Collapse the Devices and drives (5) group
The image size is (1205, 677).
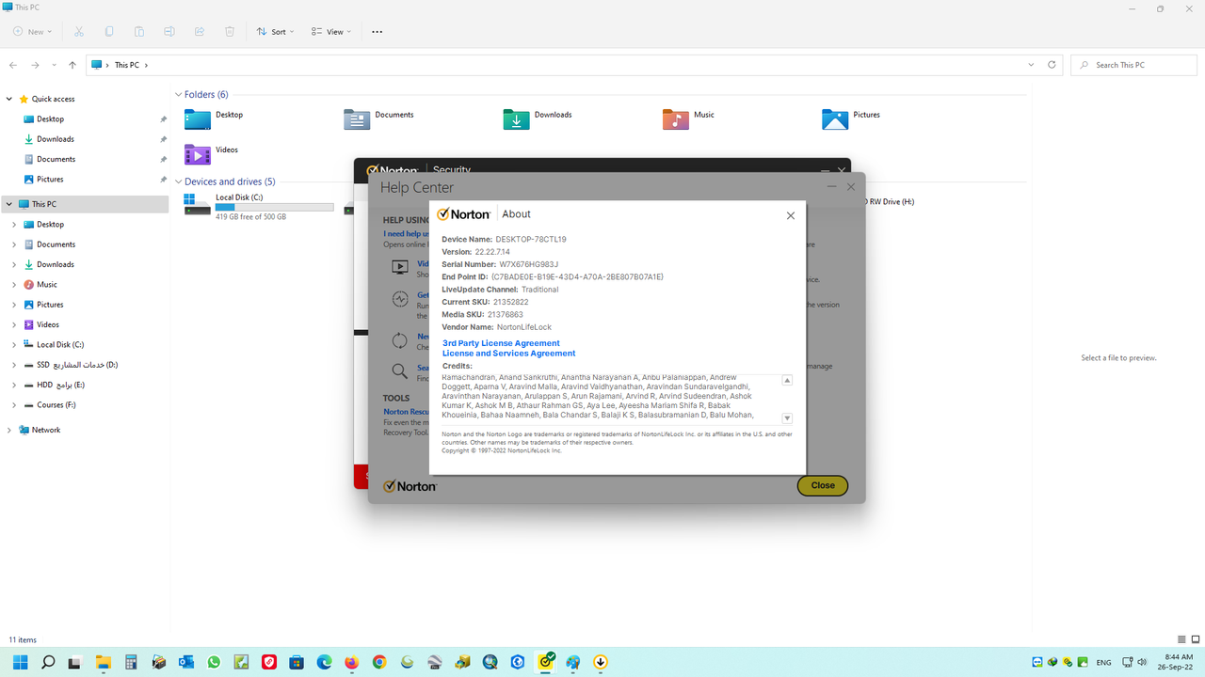pyautogui.click(x=178, y=181)
